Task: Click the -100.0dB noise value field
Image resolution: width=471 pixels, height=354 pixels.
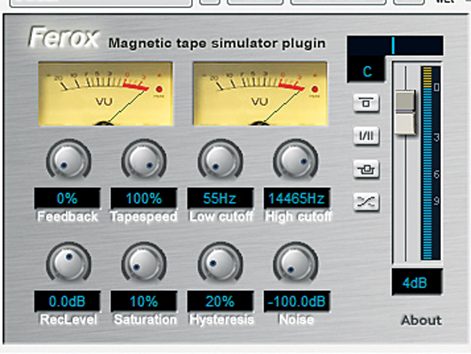Action: pos(297,301)
